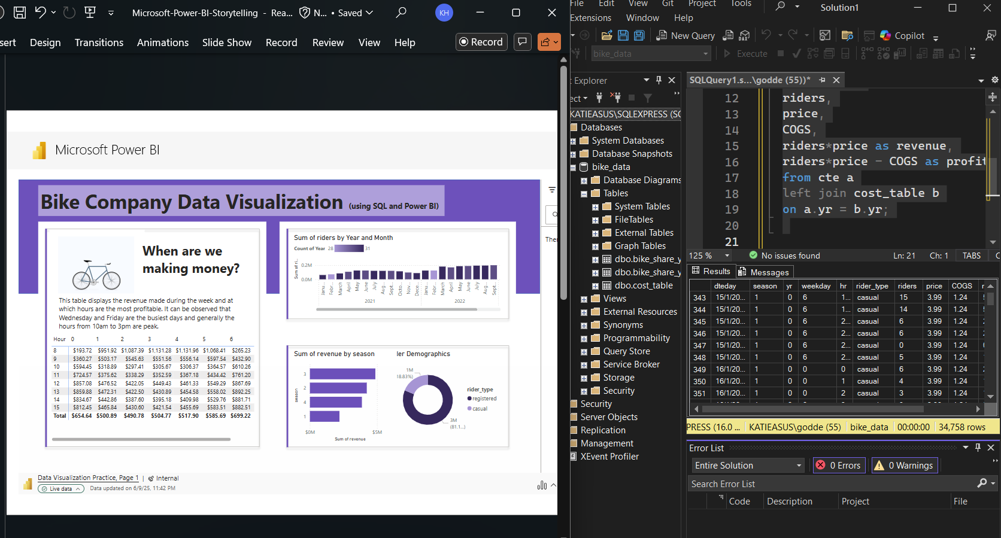Click the Save icon in SSMS toolbar
Screen dimensions: 1001x538
click(x=623, y=35)
